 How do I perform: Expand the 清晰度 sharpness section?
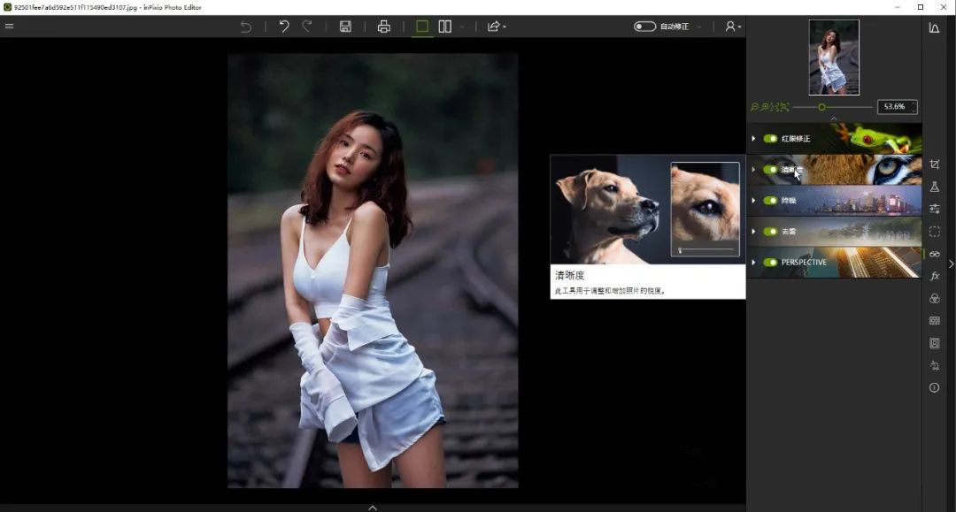click(753, 170)
